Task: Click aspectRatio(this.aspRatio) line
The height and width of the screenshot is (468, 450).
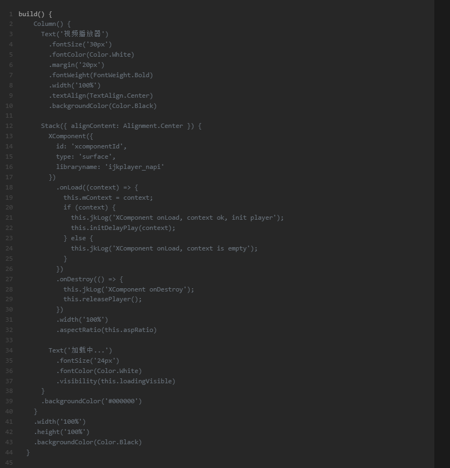Action: (x=106, y=330)
